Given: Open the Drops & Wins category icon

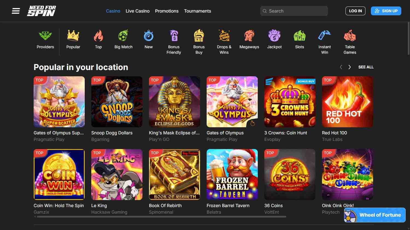Looking at the screenshot, I should coord(224,36).
